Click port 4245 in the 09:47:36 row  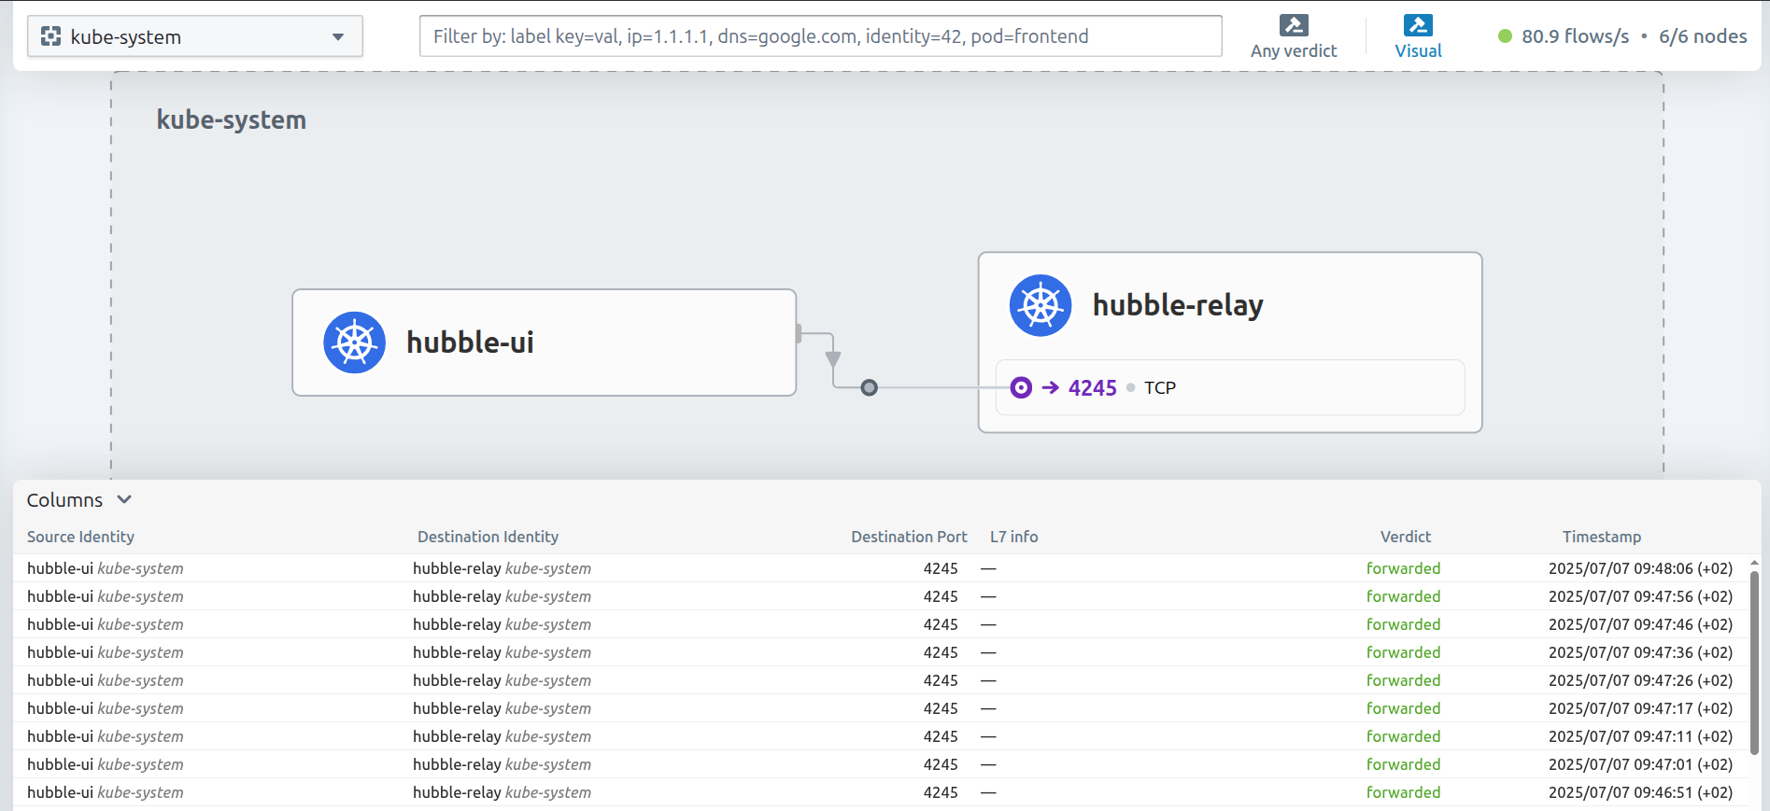(941, 652)
